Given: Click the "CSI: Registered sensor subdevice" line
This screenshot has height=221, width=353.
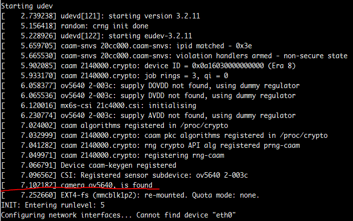Looking at the screenshot, I should tap(154, 175).
